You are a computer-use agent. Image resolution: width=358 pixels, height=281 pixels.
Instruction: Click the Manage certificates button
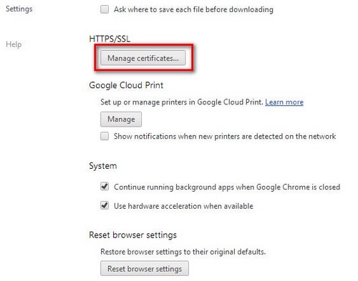pyautogui.click(x=142, y=58)
